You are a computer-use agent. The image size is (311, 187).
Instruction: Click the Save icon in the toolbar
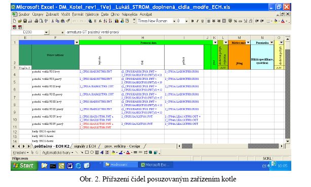point(25,21)
